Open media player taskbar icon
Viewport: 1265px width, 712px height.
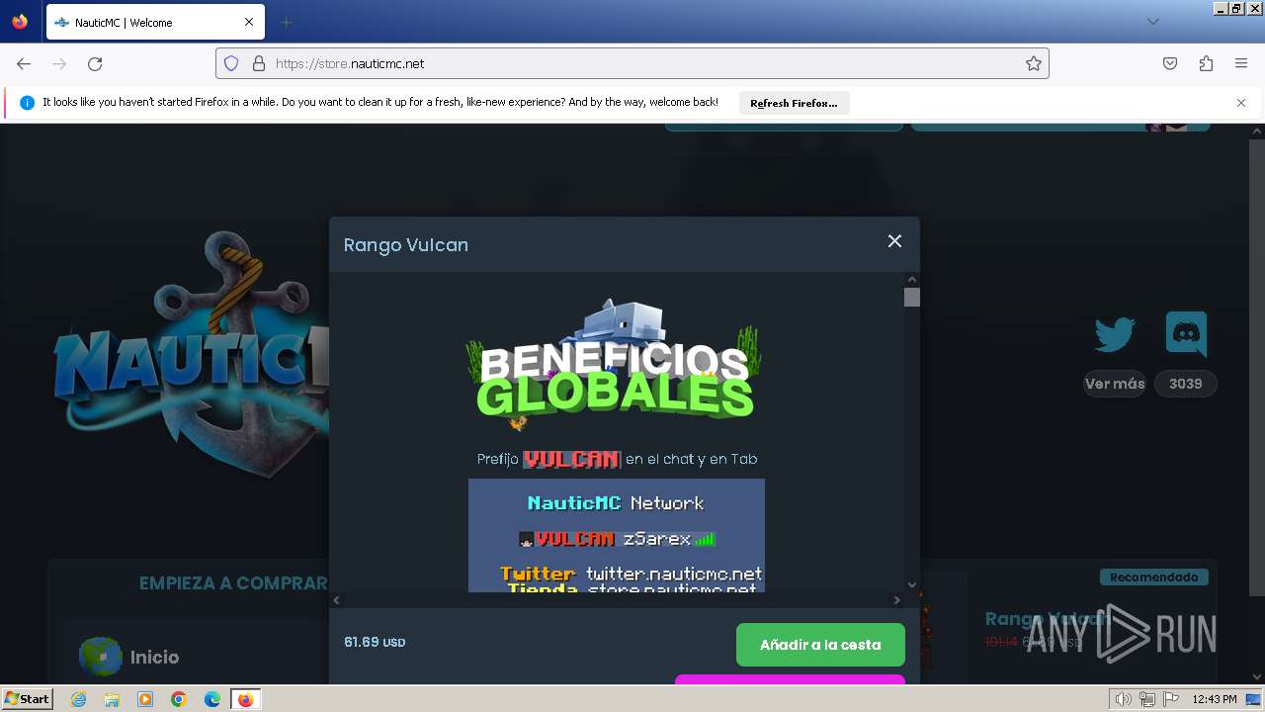[x=145, y=699]
